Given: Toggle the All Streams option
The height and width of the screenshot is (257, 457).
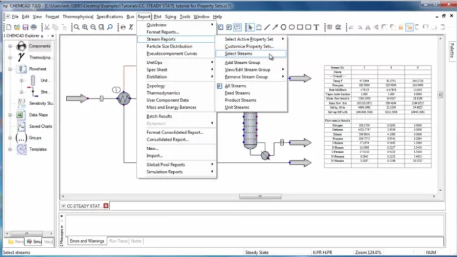Looking at the screenshot, I should [235, 85].
